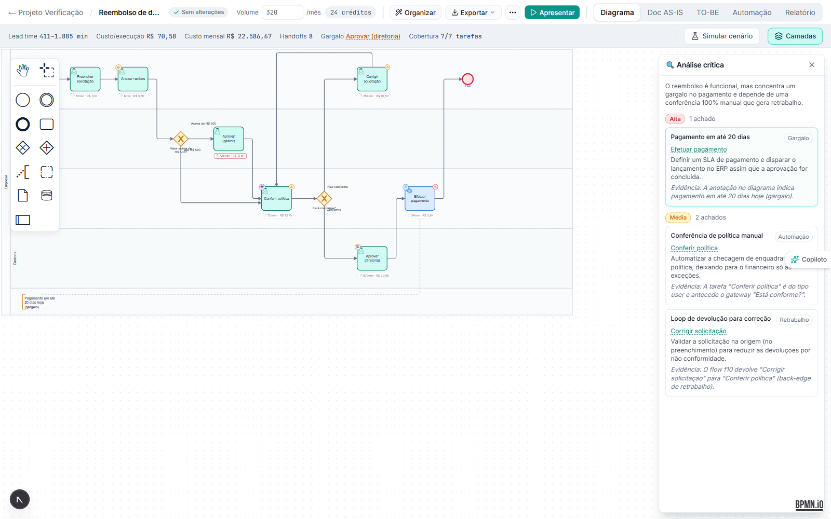Click the warning badge on Conferir política task
The image size is (831, 519).
(292, 186)
